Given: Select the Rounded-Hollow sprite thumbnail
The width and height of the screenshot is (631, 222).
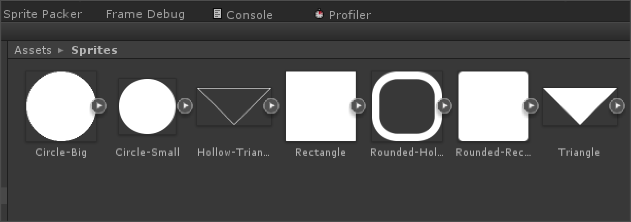Looking at the screenshot, I should 407,106.
